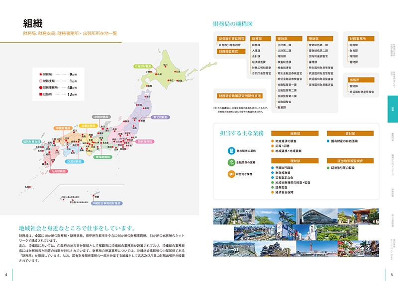Image resolution: width=398 pixels, height=281 pixels.
Task: Click 金融監督第三課 in the org chart
Action: click(287, 96)
